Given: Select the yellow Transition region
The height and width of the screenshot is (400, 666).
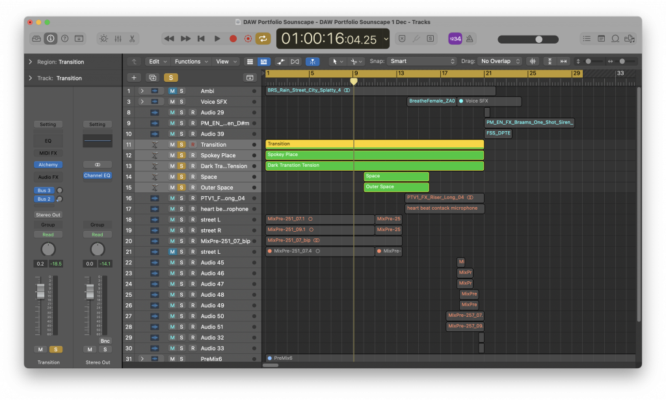Looking at the screenshot, I should click(x=375, y=144).
